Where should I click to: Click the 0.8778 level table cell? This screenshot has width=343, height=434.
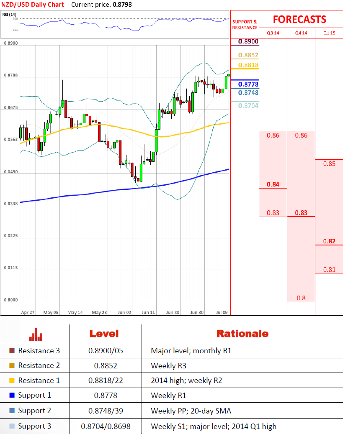pyautogui.click(x=106, y=396)
